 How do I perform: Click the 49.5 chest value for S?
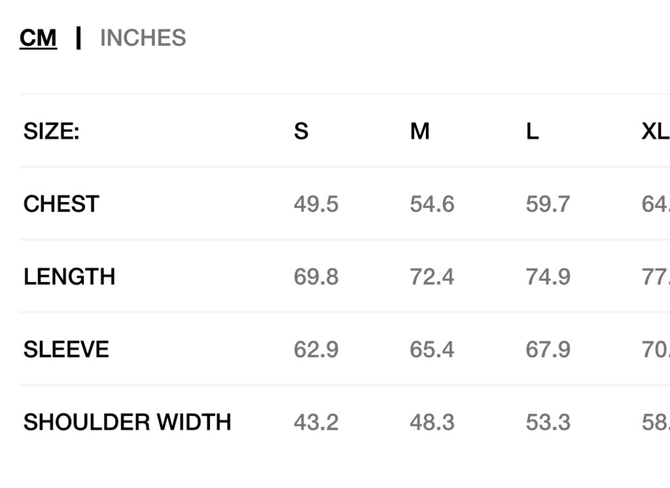pos(316,204)
